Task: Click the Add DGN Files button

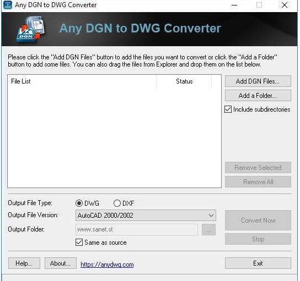Action: coord(258,81)
